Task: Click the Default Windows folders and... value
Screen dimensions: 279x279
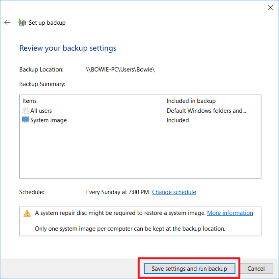Action: click(x=206, y=111)
